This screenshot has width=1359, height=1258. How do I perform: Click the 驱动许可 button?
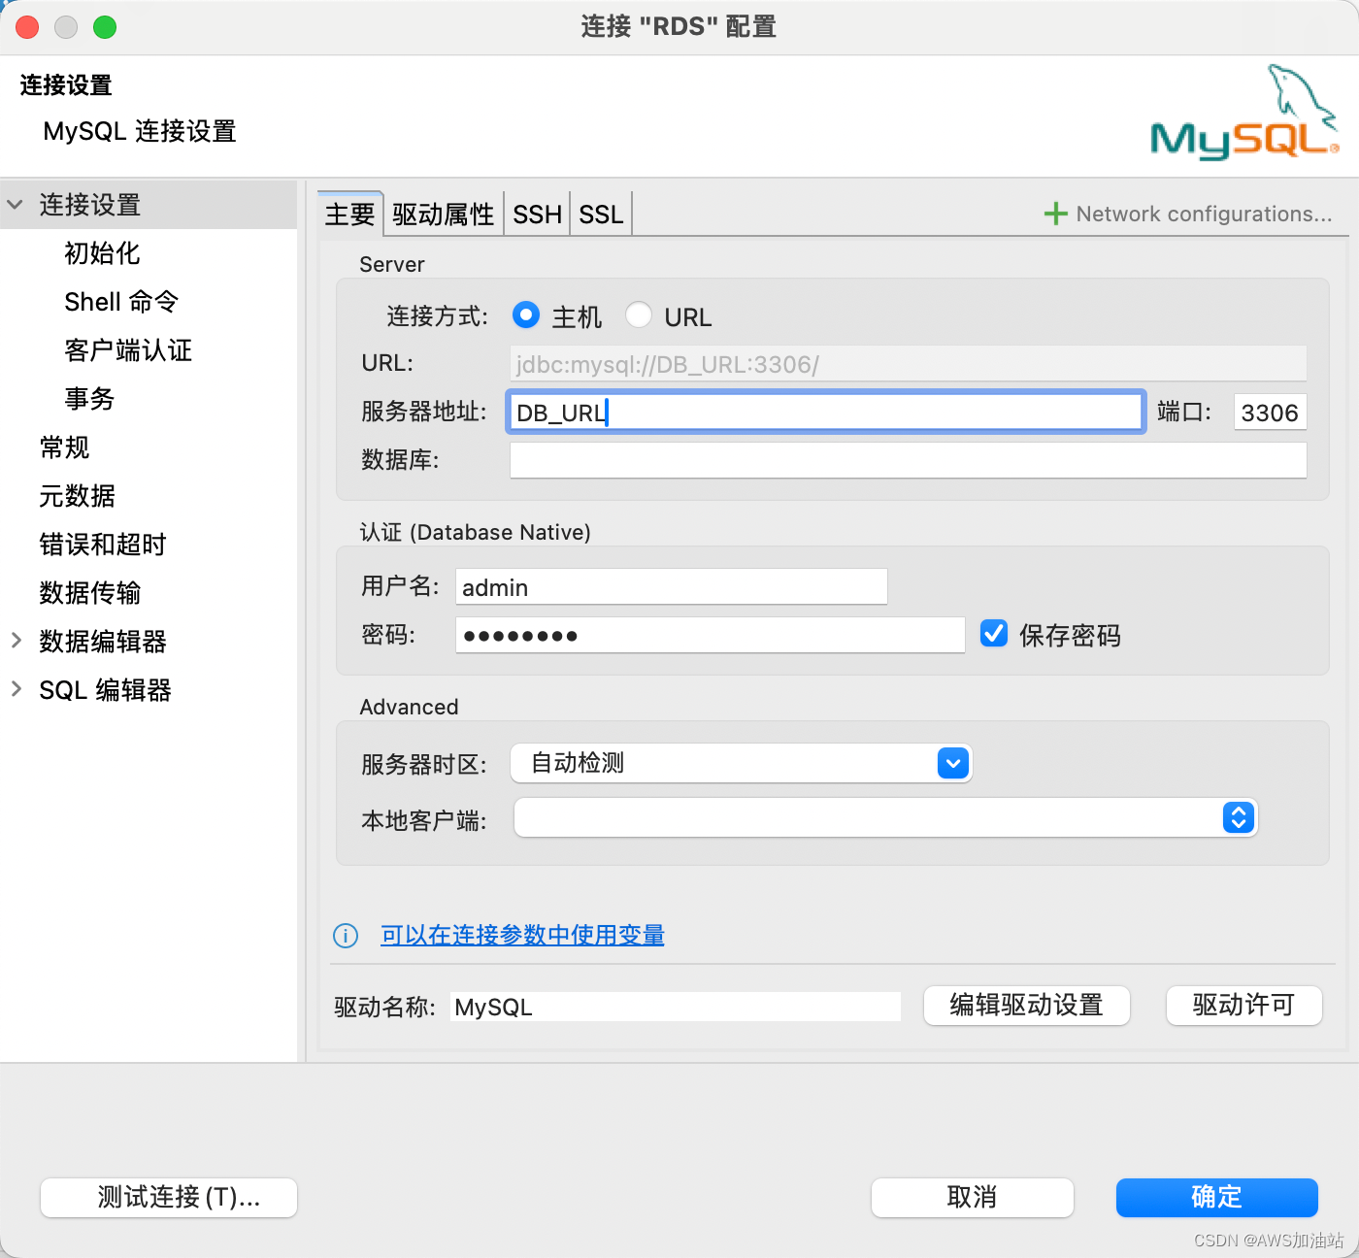coord(1244,1006)
